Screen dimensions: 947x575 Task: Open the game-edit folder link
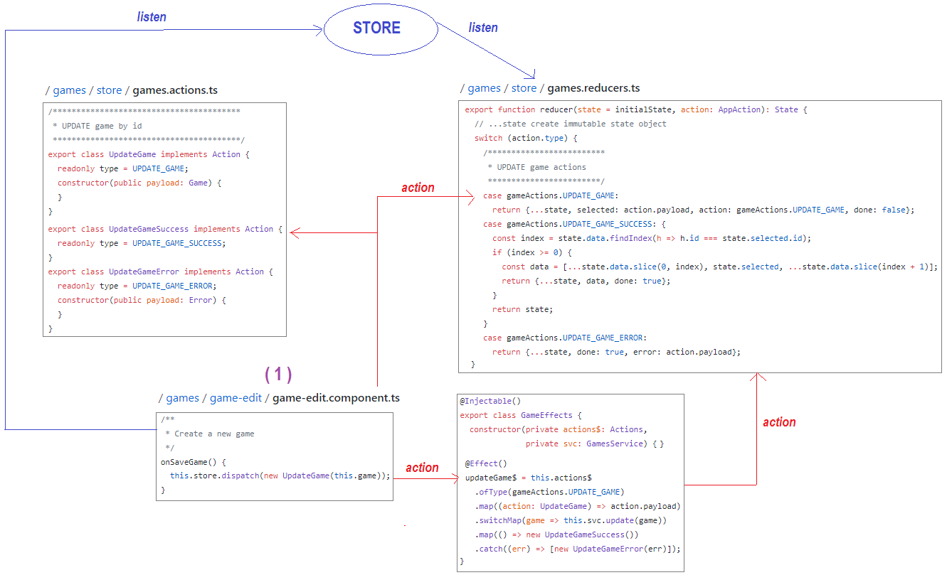pyautogui.click(x=236, y=398)
